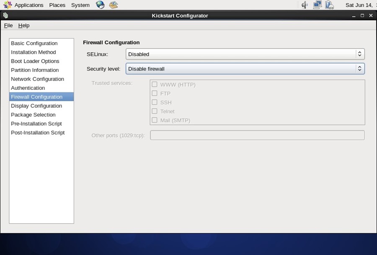Open the network monitor icon in the tray
This screenshot has height=255, width=377.
(318, 5)
